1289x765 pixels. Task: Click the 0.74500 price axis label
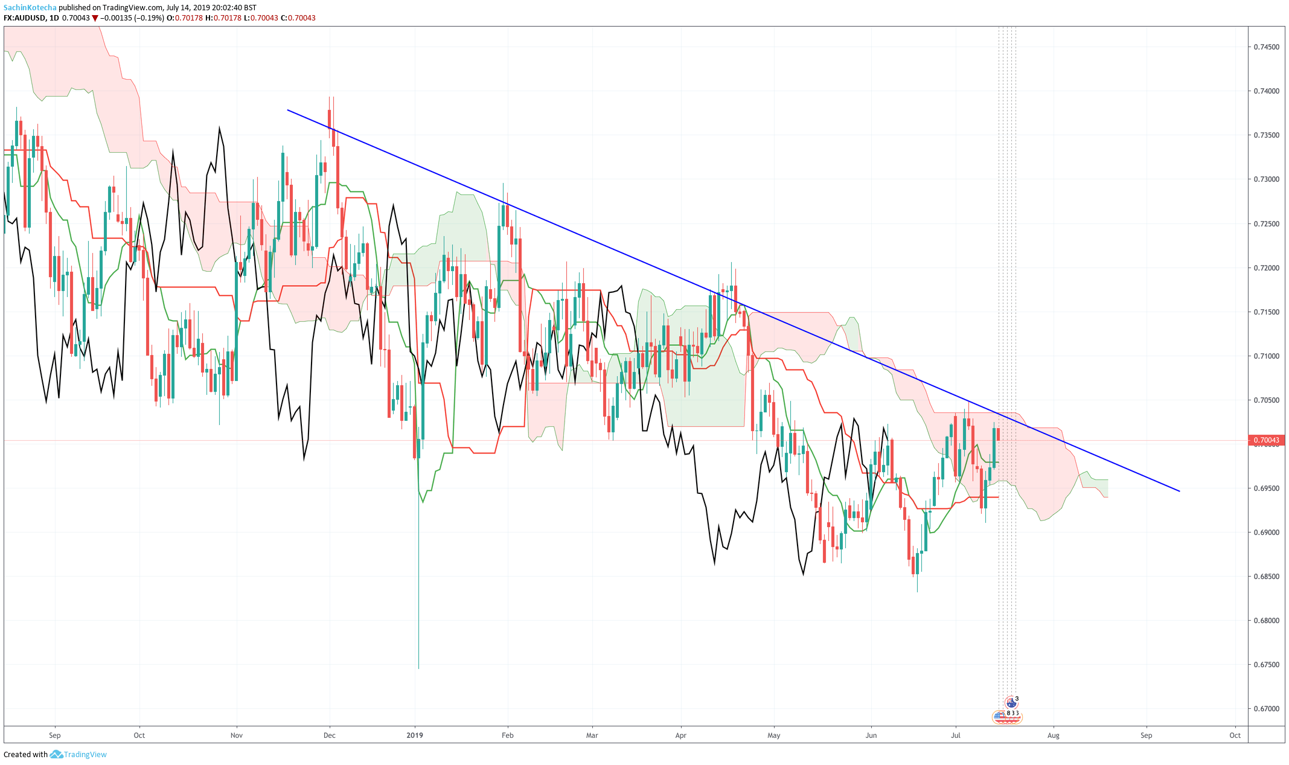(1266, 46)
